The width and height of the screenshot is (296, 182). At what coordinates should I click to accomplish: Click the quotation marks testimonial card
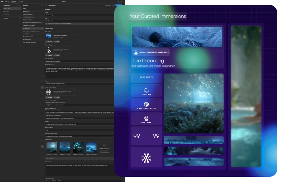coord(146,136)
